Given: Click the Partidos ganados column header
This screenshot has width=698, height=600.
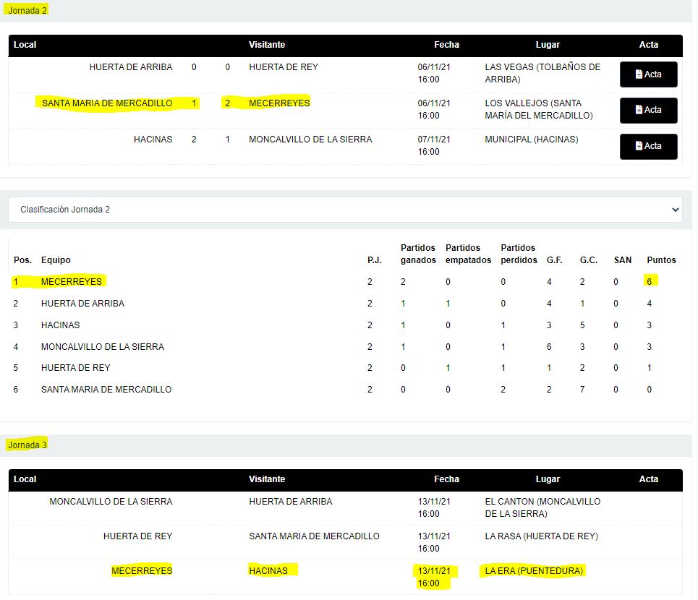Looking at the screenshot, I should coord(418,254).
